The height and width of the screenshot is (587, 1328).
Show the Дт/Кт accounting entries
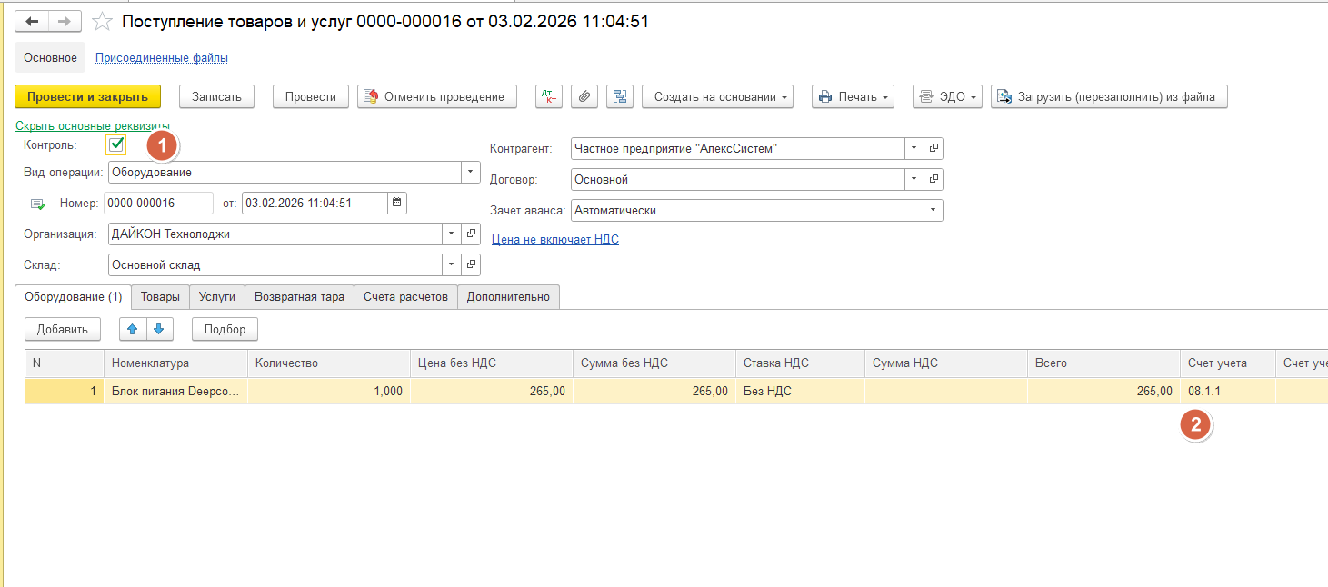(x=549, y=96)
